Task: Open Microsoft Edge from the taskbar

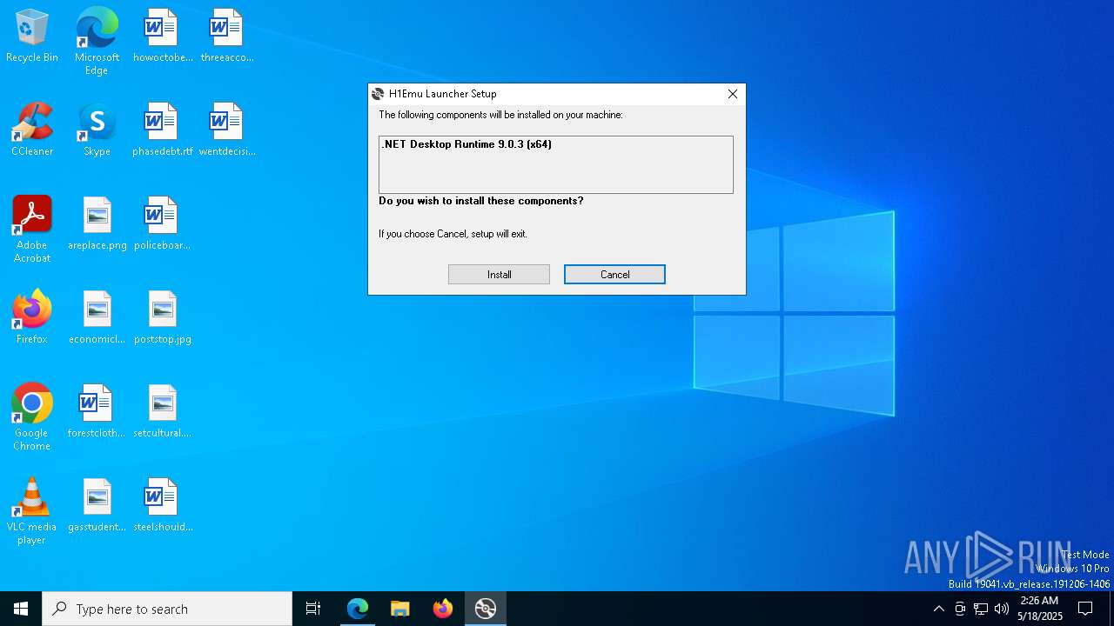Action: (x=358, y=609)
